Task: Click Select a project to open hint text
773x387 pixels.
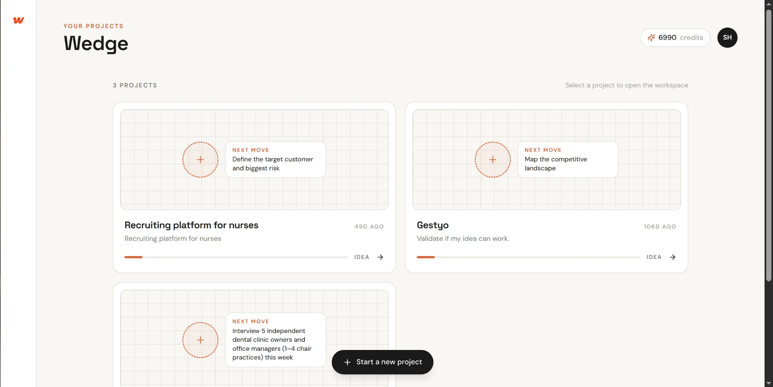Action: click(x=627, y=85)
